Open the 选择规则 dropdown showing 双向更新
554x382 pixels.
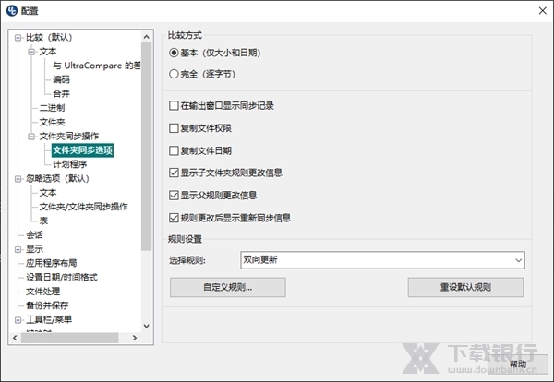tap(382, 260)
